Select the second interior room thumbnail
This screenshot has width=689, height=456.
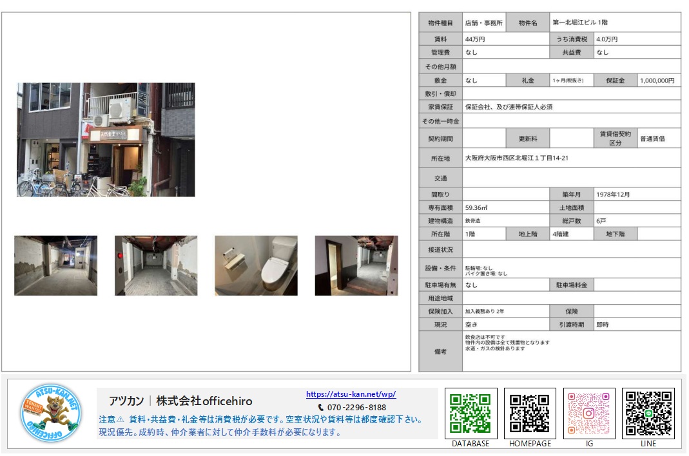(x=156, y=265)
